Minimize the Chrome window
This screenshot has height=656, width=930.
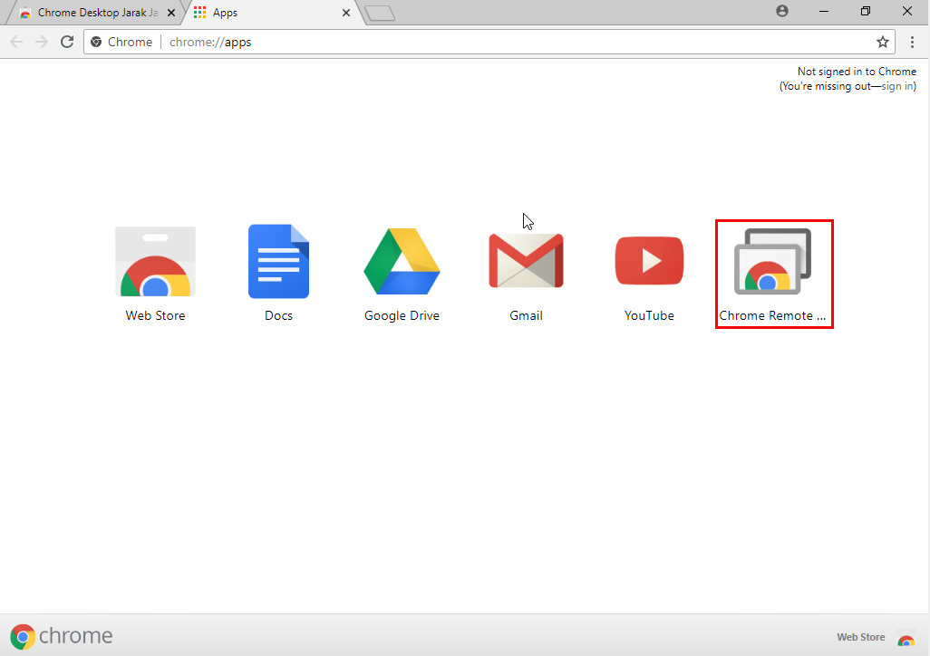pyautogui.click(x=824, y=11)
